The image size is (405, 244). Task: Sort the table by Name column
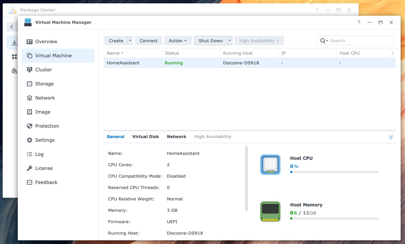coord(133,53)
